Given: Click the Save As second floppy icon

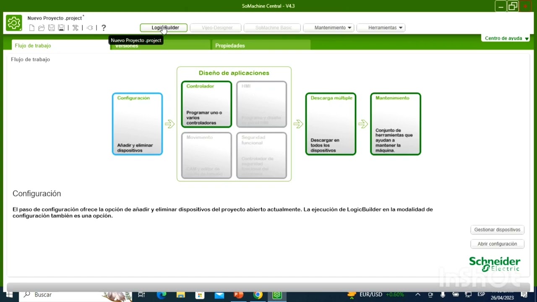Looking at the screenshot, I should click(x=61, y=28).
